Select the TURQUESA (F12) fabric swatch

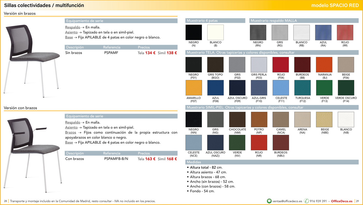(303, 88)
